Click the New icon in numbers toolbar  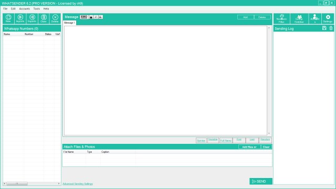click(8, 18)
